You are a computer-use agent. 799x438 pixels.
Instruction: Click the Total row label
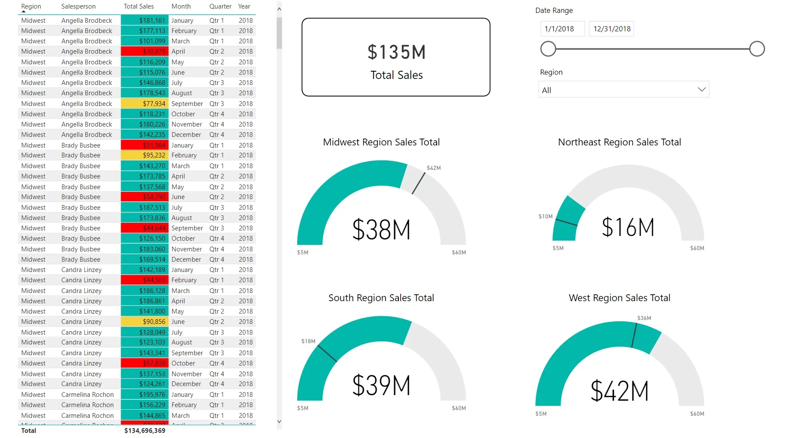pos(28,430)
